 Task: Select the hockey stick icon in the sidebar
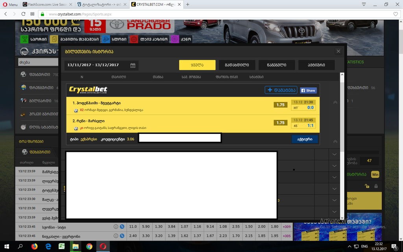23,114
